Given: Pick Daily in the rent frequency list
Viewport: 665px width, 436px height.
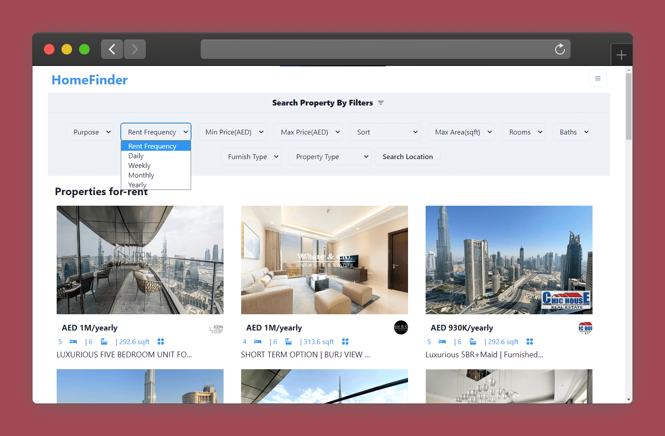Looking at the screenshot, I should (x=136, y=156).
